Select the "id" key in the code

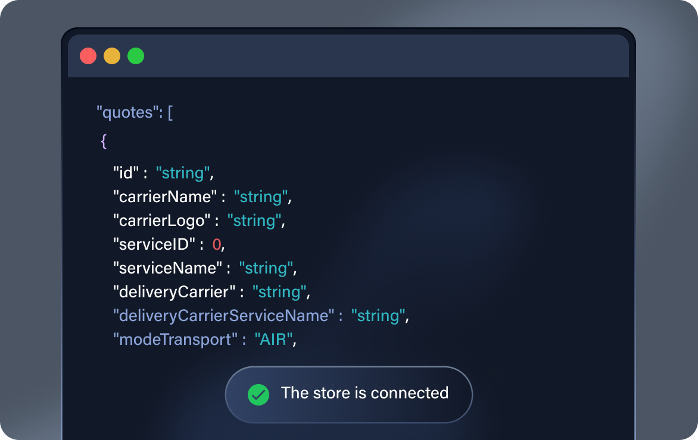tap(126, 173)
